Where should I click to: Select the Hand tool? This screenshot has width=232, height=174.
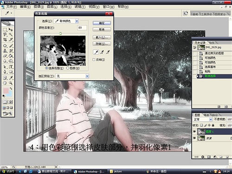[5, 83]
